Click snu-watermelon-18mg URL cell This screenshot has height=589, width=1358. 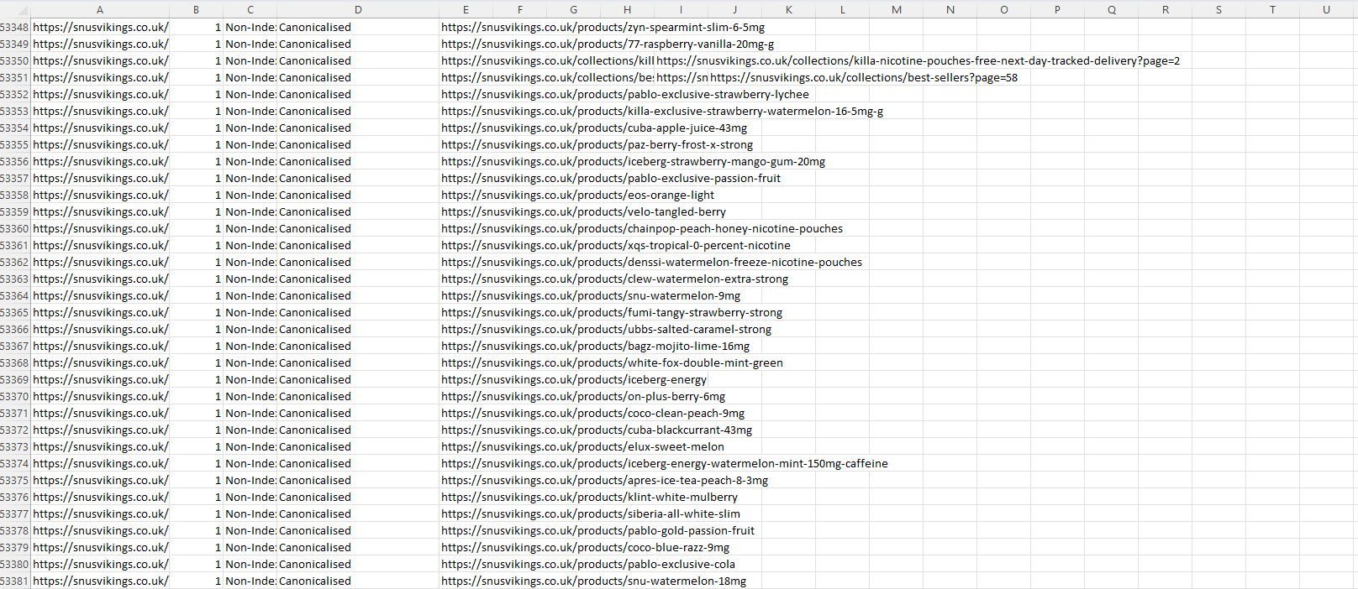click(x=593, y=581)
